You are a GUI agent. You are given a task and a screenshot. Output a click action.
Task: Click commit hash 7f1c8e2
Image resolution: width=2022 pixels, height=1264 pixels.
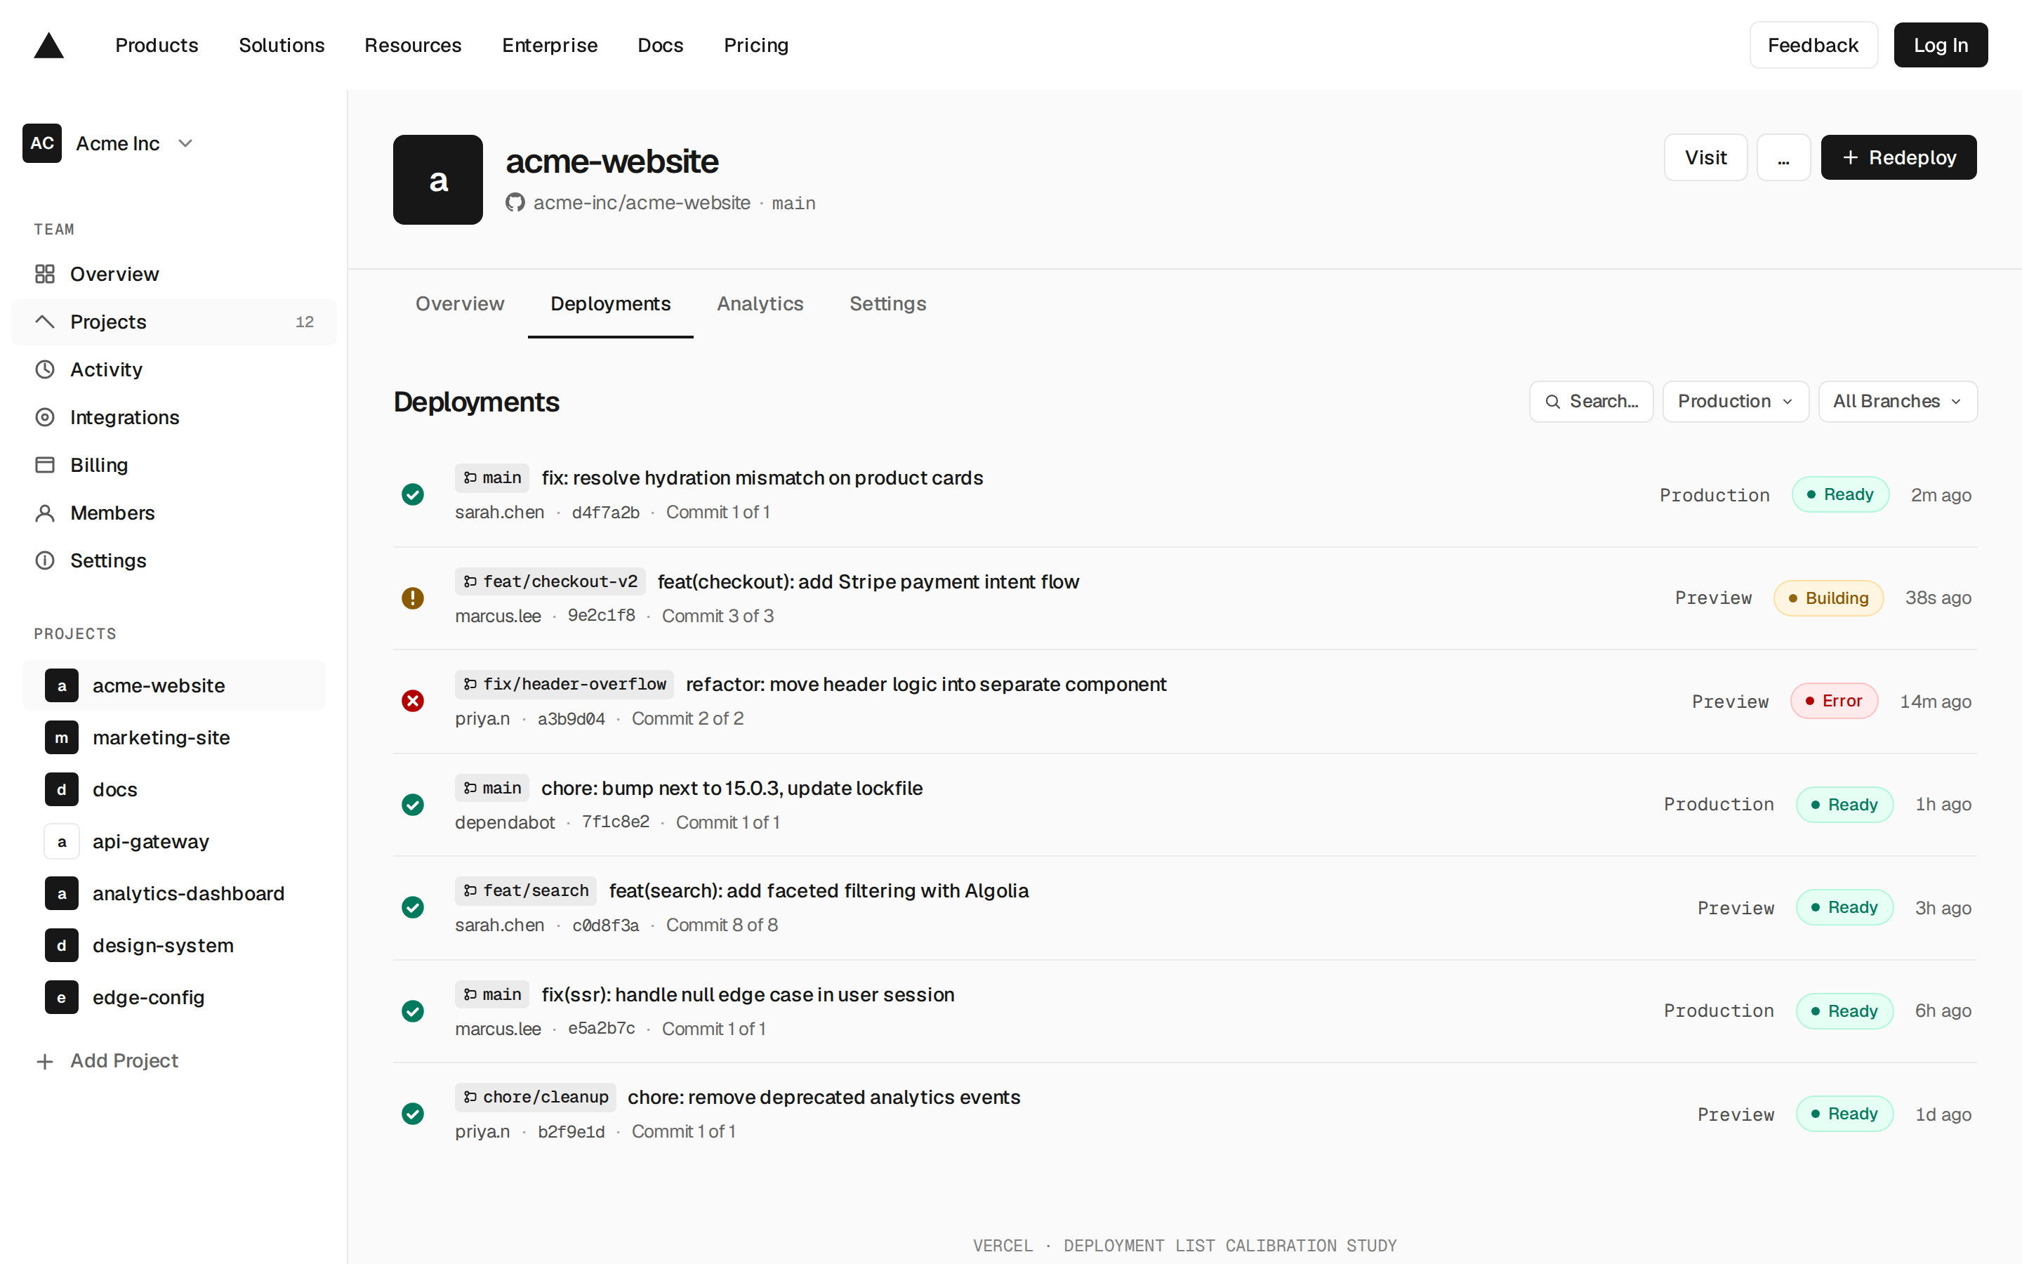(616, 822)
